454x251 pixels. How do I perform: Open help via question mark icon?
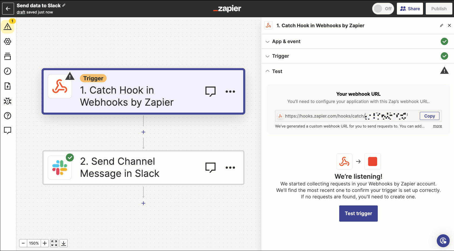[x=8, y=116]
